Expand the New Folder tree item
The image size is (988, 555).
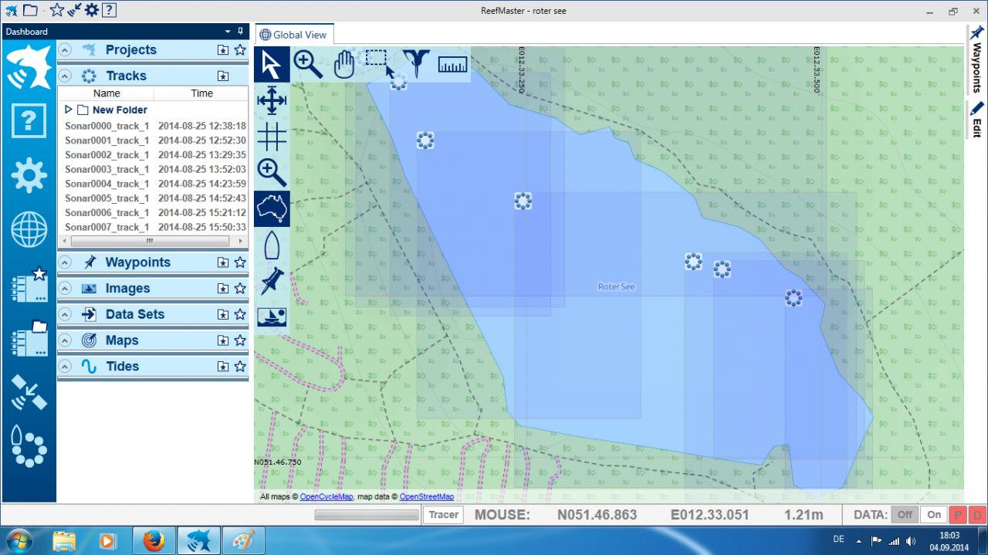(69, 110)
